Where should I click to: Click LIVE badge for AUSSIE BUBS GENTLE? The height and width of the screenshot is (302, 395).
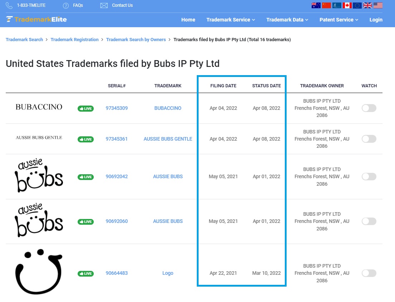pyautogui.click(x=86, y=139)
